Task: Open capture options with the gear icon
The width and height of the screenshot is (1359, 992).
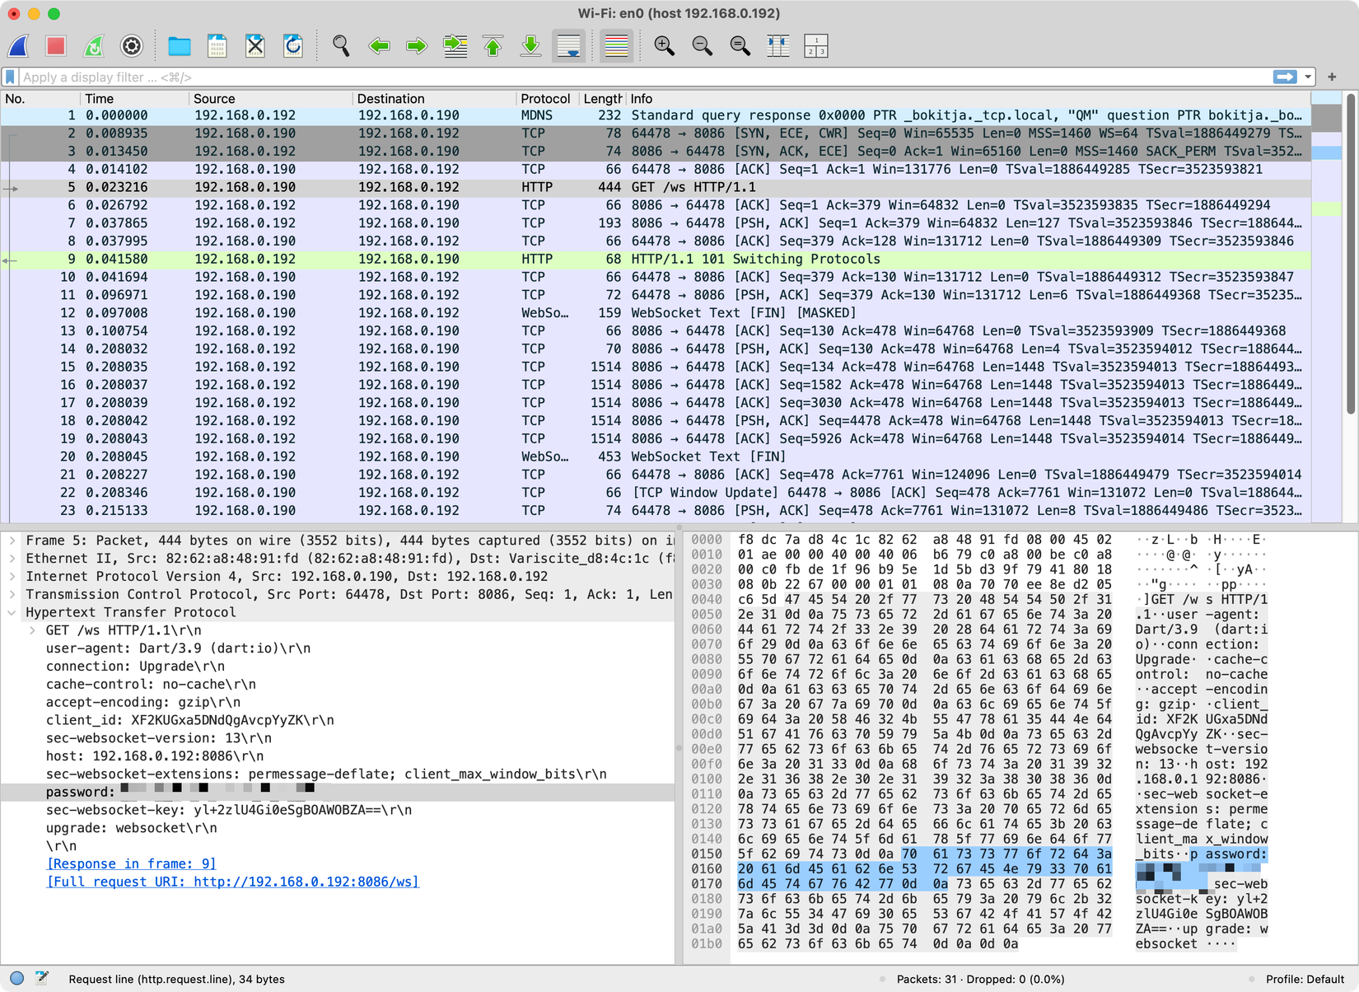Action: pos(132,46)
